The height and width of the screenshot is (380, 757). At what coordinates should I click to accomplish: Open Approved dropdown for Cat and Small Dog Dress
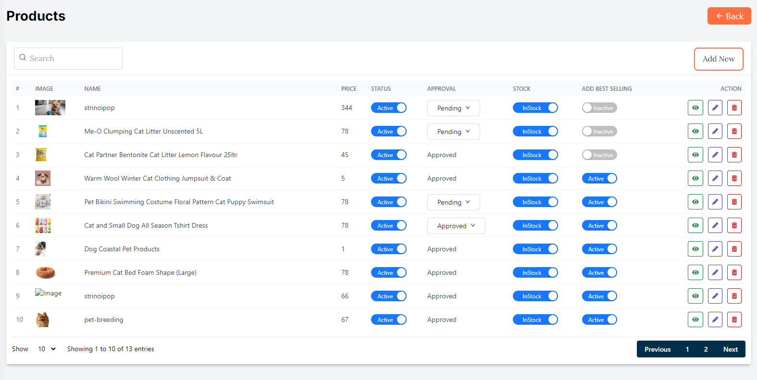click(x=456, y=226)
